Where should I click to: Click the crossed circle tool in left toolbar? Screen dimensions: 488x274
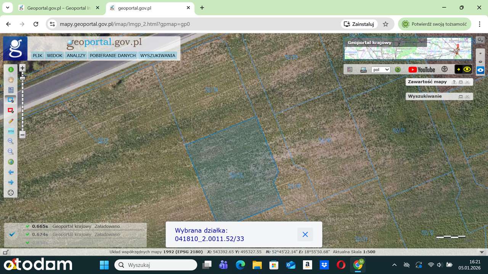(x=11, y=193)
